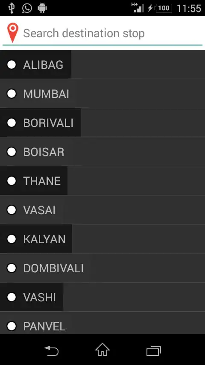Choose the BOISAR radio button
The width and height of the screenshot is (205, 365).
pos(12,152)
